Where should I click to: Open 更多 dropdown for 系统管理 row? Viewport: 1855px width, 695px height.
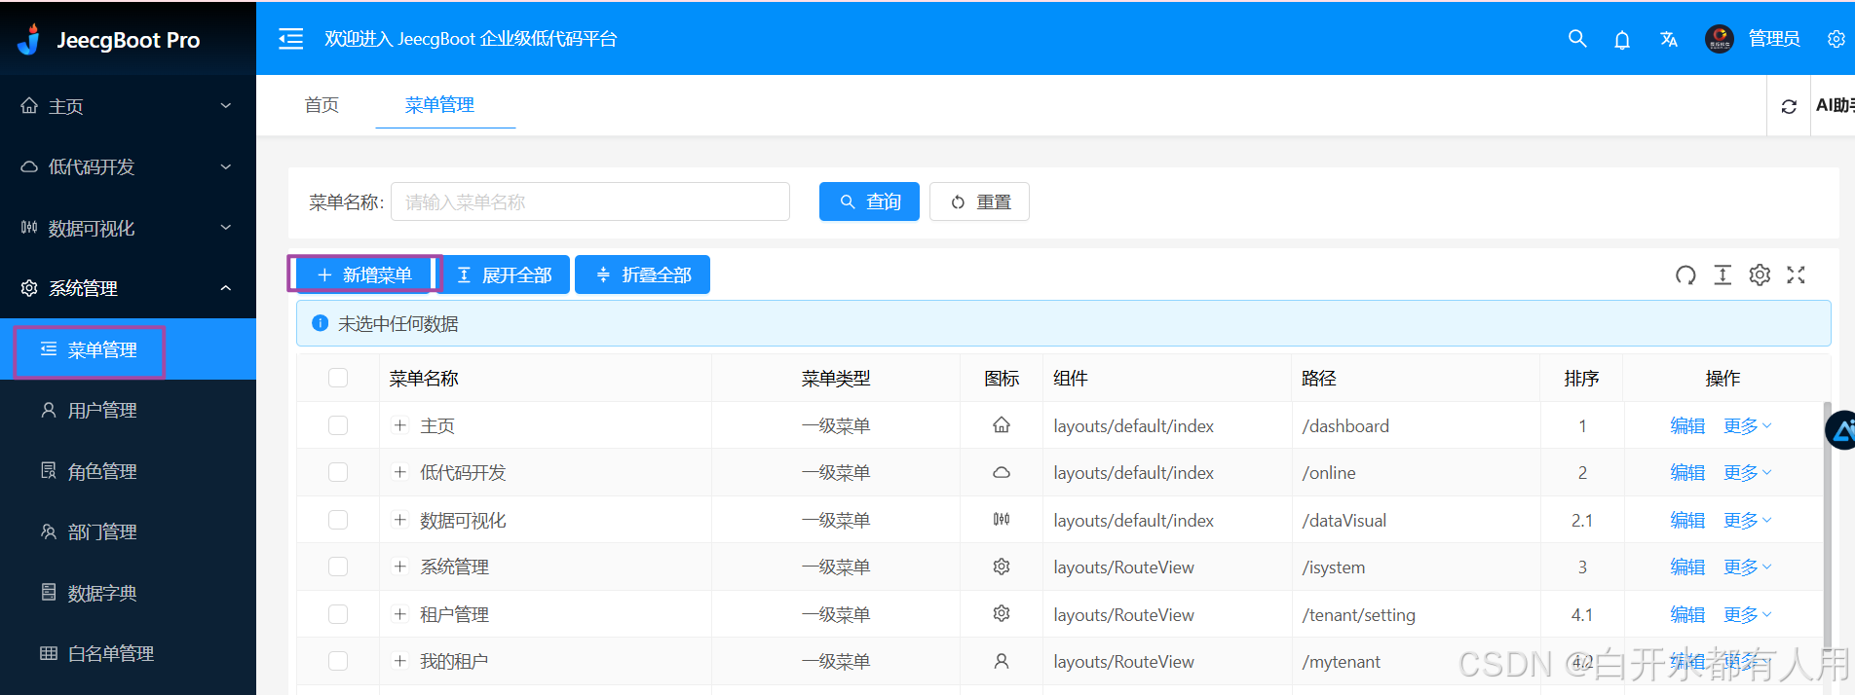pos(1748,567)
